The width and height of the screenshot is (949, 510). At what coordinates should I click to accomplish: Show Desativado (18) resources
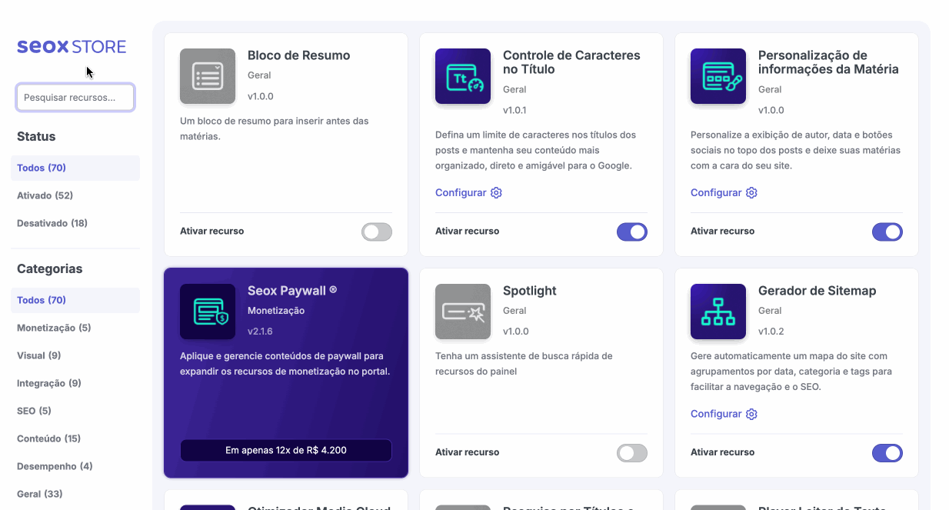coord(75,223)
